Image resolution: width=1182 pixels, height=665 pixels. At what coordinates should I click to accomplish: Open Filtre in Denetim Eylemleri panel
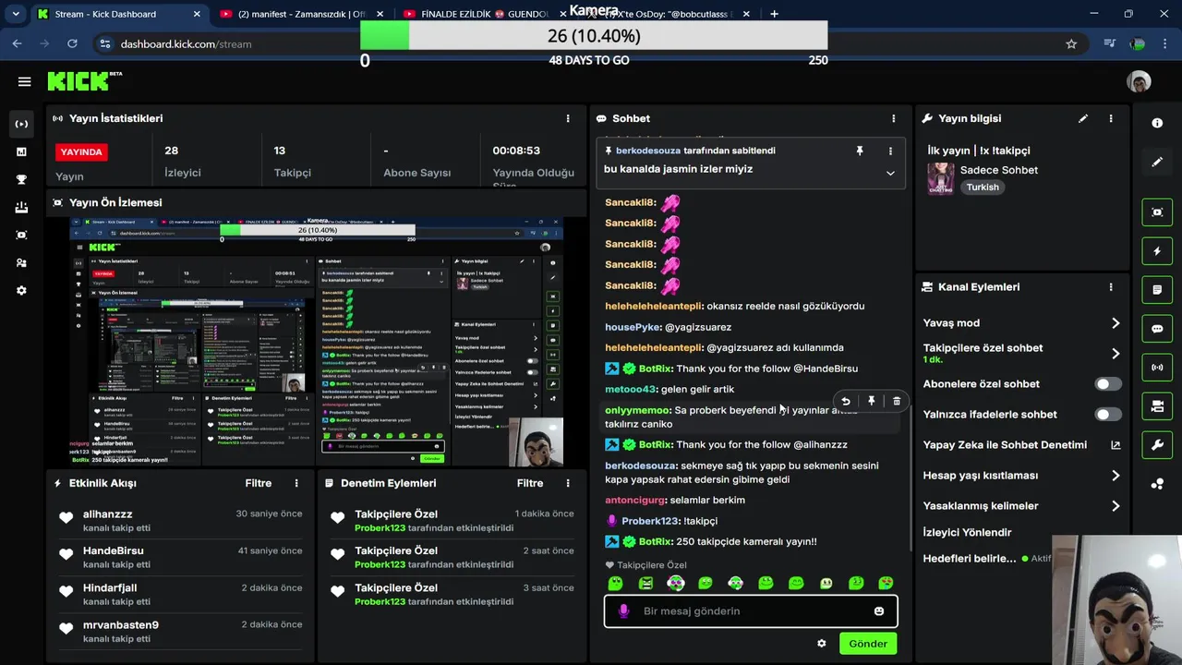(x=530, y=483)
